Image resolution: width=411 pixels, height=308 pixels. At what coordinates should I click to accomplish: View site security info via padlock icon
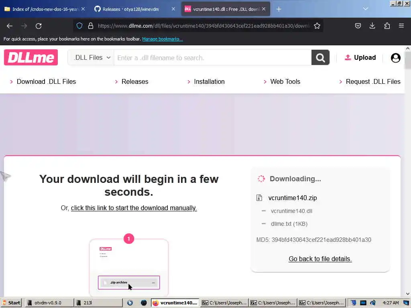point(91,26)
